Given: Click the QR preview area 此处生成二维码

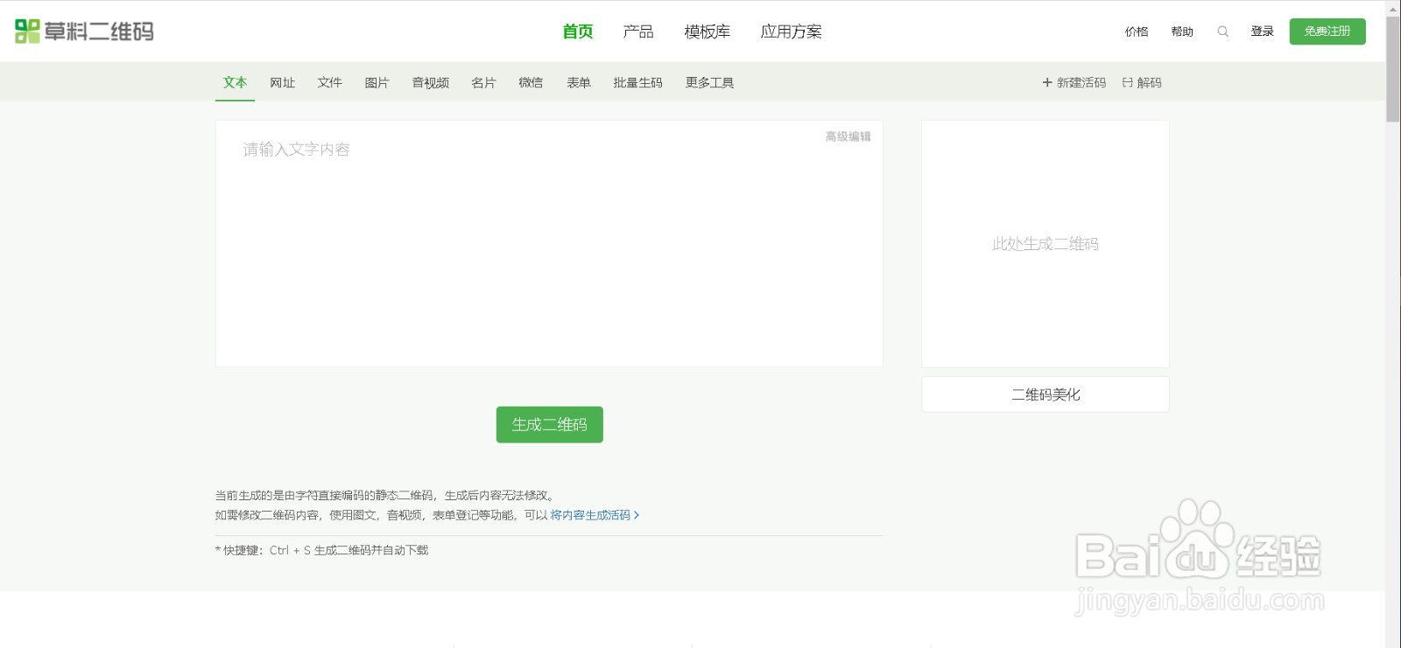Looking at the screenshot, I should 1045,244.
